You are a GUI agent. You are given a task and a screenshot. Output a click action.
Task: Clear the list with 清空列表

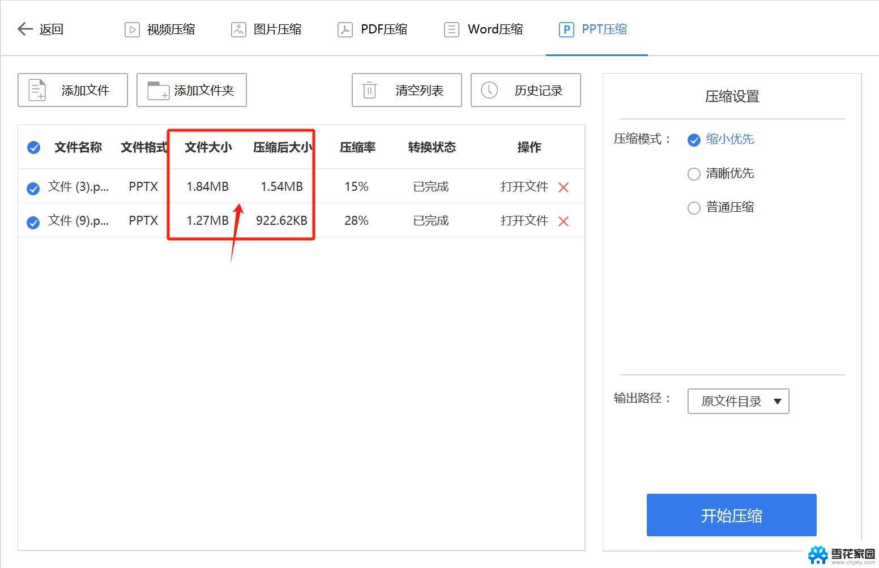(x=407, y=90)
